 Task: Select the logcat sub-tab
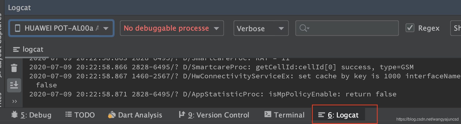click(x=28, y=49)
